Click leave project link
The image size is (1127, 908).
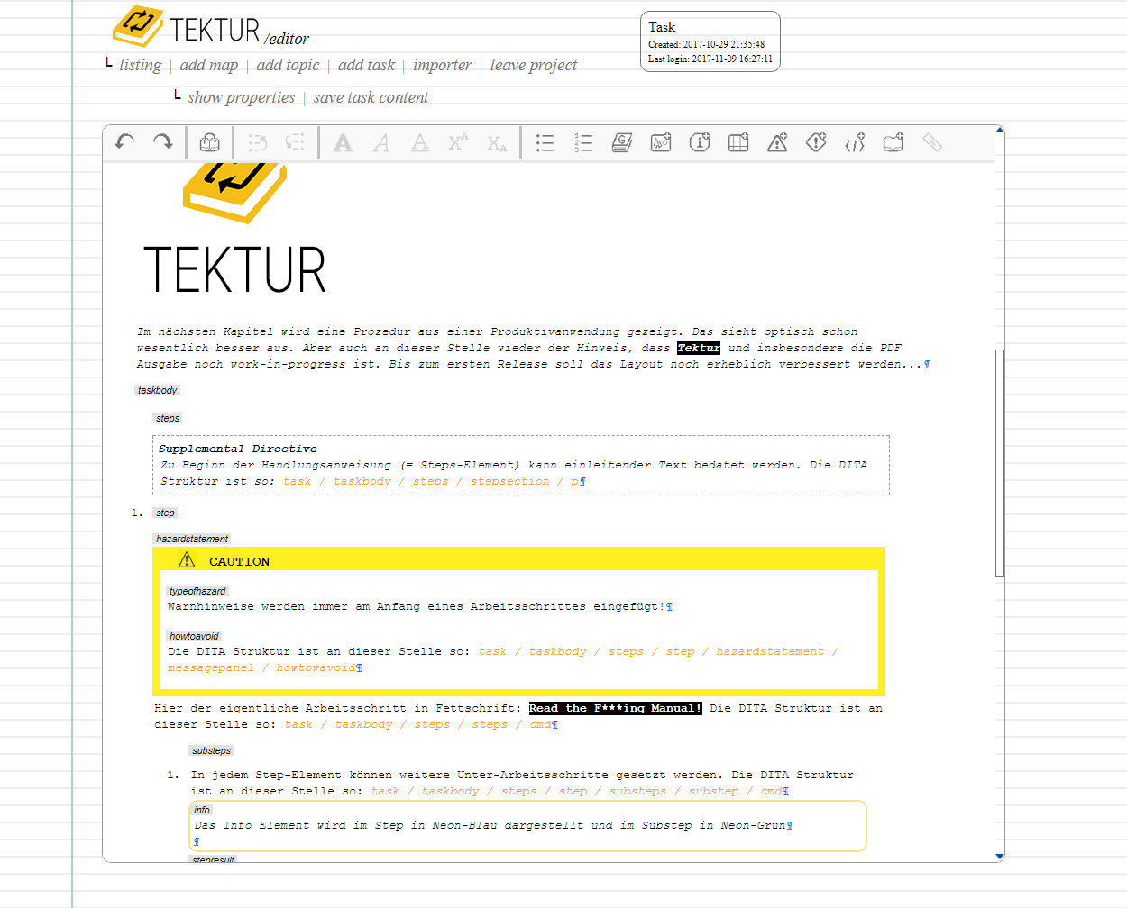coord(533,65)
